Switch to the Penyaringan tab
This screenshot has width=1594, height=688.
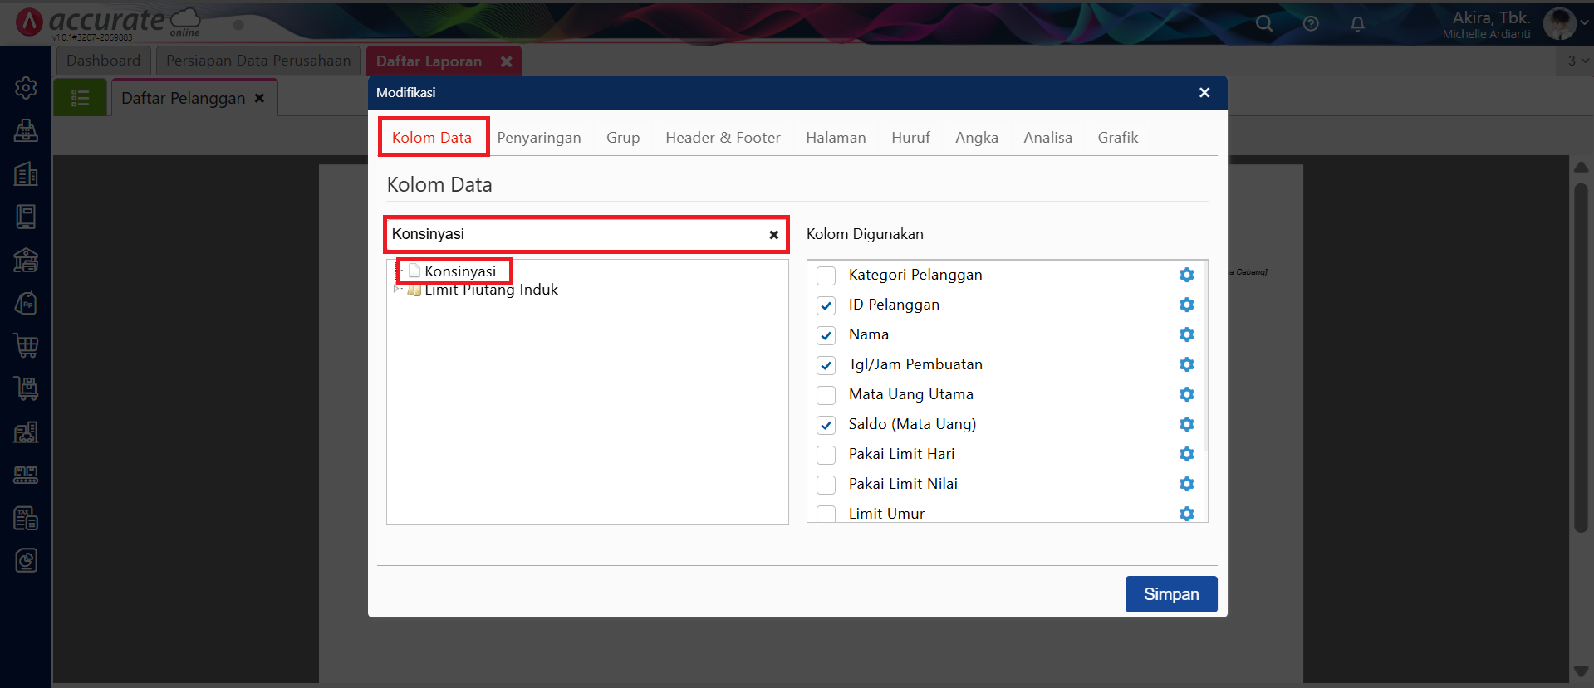(x=538, y=138)
